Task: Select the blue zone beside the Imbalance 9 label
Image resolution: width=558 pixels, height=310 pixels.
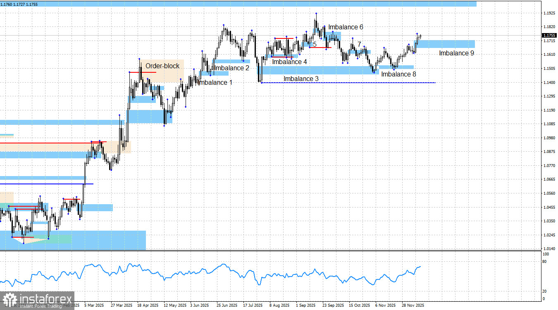Action: (x=445, y=44)
